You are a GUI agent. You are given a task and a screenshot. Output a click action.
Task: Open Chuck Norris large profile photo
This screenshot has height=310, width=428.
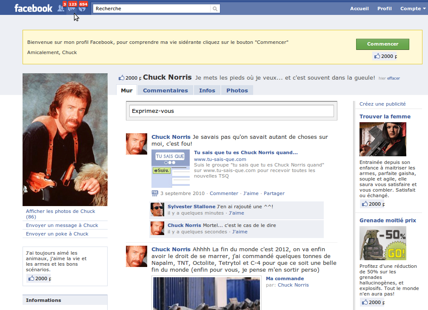pos(65,140)
